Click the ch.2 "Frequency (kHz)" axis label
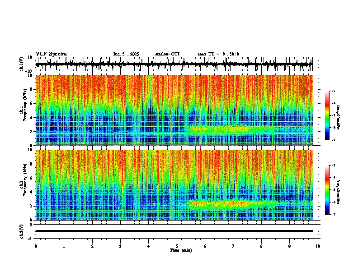Viewport: 358px width, 276px height. 25,179
